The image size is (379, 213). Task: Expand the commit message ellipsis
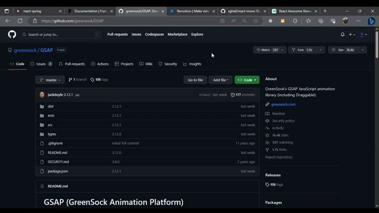tap(77, 95)
